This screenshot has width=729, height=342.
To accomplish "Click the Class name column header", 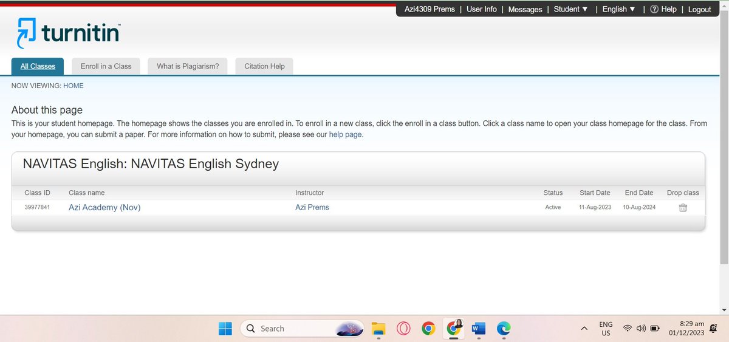I will (x=87, y=193).
